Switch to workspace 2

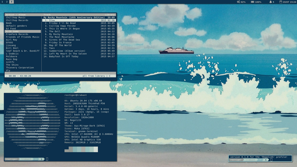pyautogui.click(x=7, y=2)
